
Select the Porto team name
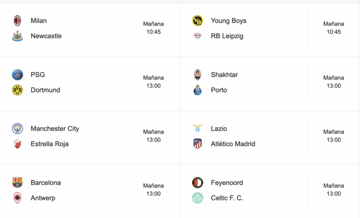[219, 90]
